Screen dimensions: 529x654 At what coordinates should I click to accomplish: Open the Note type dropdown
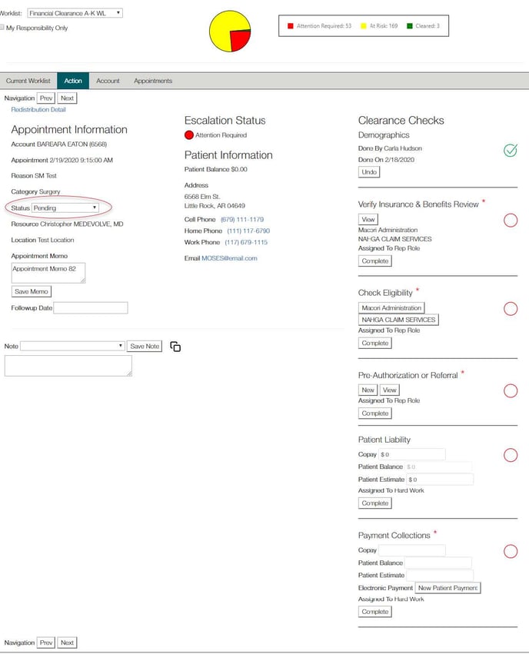pos(72,347)
